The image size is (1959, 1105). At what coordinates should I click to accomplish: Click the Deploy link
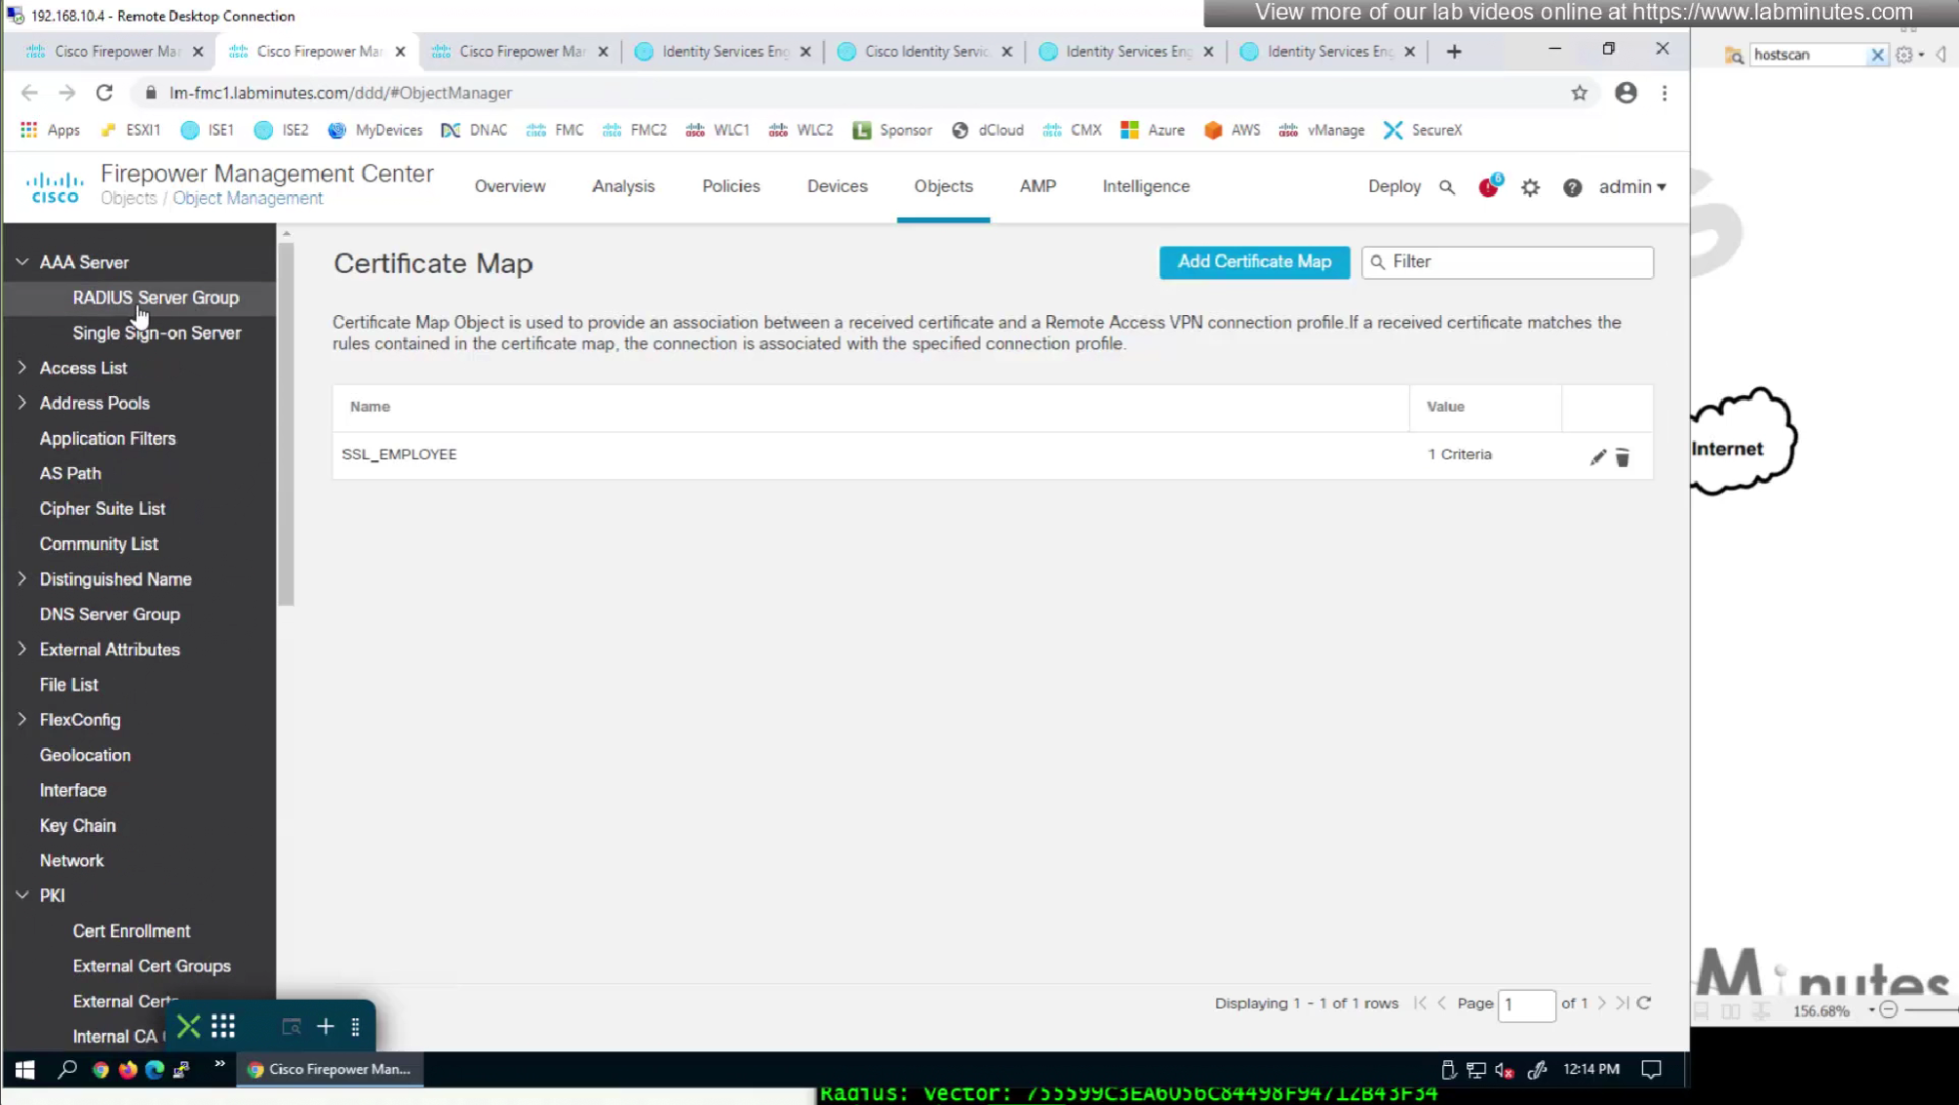[x=1393, y=186]
